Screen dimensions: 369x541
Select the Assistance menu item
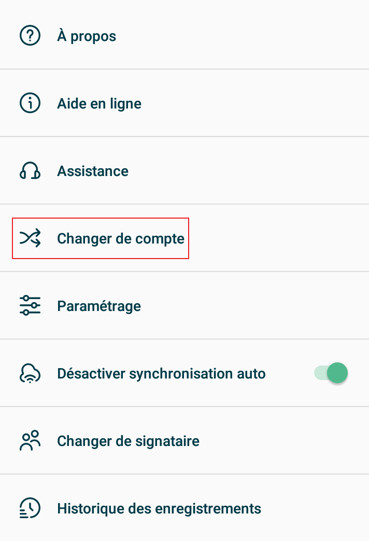(93, 171)
